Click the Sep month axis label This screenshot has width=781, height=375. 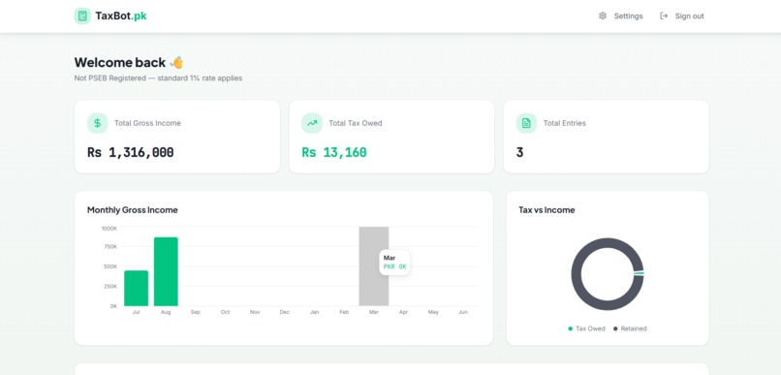(x=196, y=312)
